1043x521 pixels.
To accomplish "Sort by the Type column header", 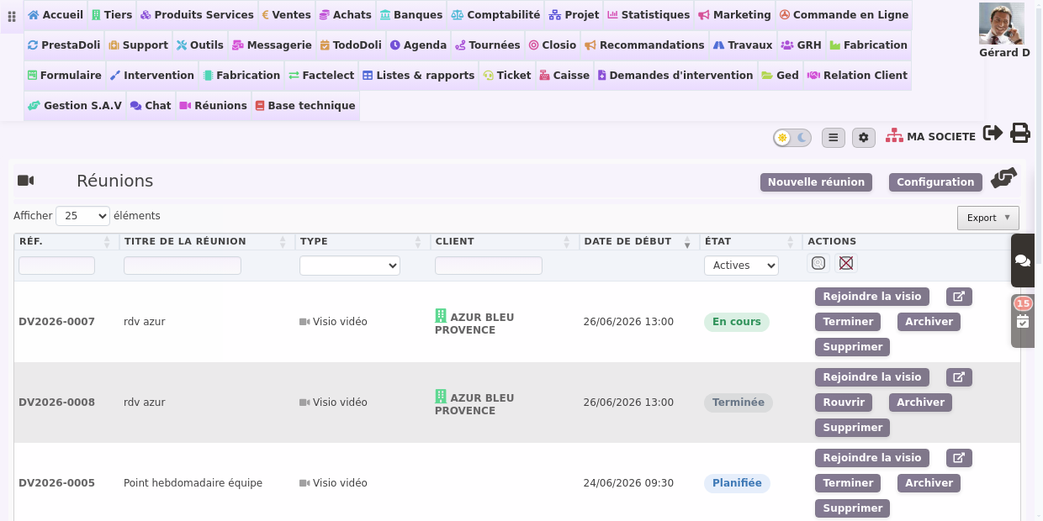I will [362, 241].
